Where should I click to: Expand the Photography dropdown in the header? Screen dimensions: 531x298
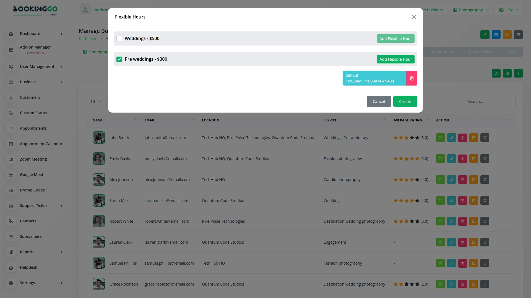click(x=470, y=10)
